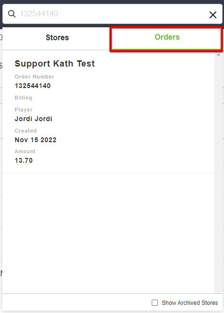Image resolution: width=224 pixels, height=313 pixels.
Task: Click the magnifying glass search icon
Action: (x=12, y=14)
